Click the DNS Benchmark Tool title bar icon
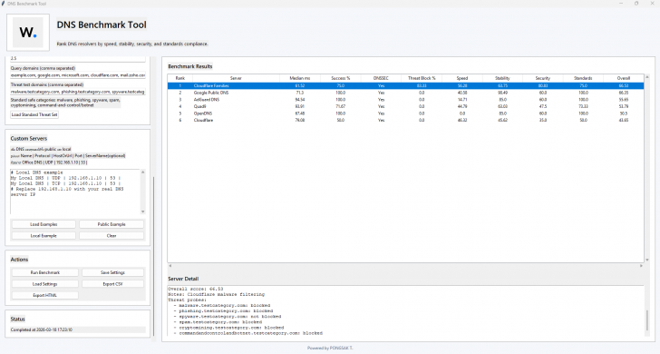Viewport: 660px width, 354px height. (x=4, y=4)
